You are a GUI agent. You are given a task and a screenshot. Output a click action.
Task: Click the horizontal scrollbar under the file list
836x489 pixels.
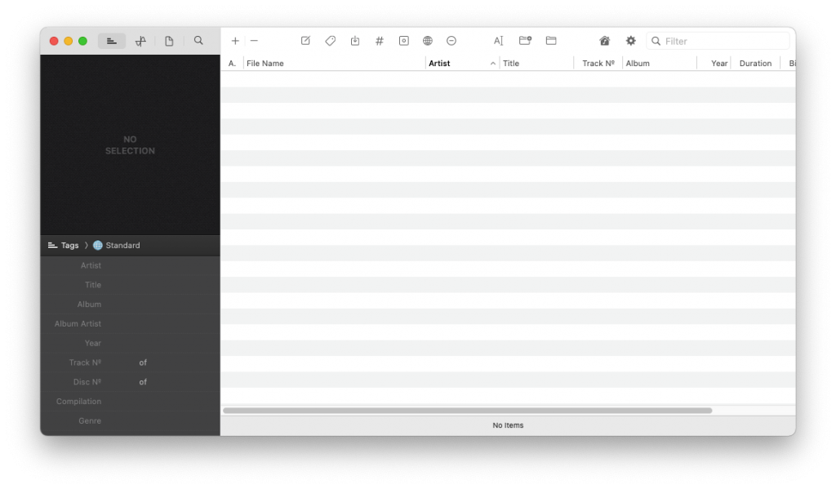pyautogui.click(x=468, y=411)
